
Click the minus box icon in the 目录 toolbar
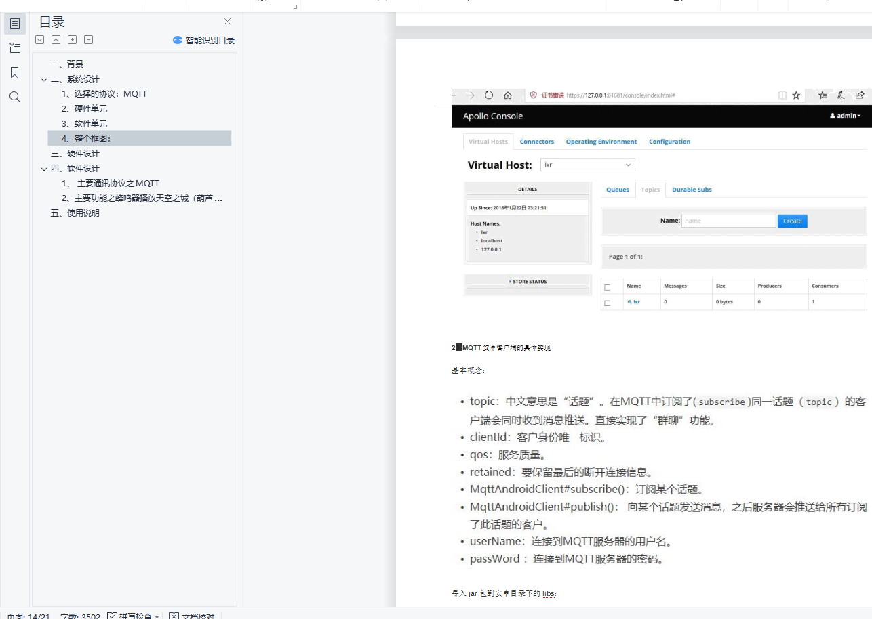coord(89,40)
